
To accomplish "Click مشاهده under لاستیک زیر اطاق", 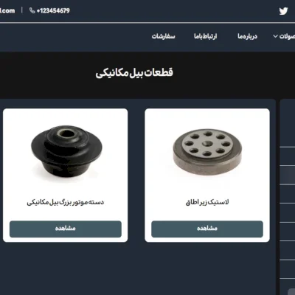I will pyautogui.click(x=207, y=229).
